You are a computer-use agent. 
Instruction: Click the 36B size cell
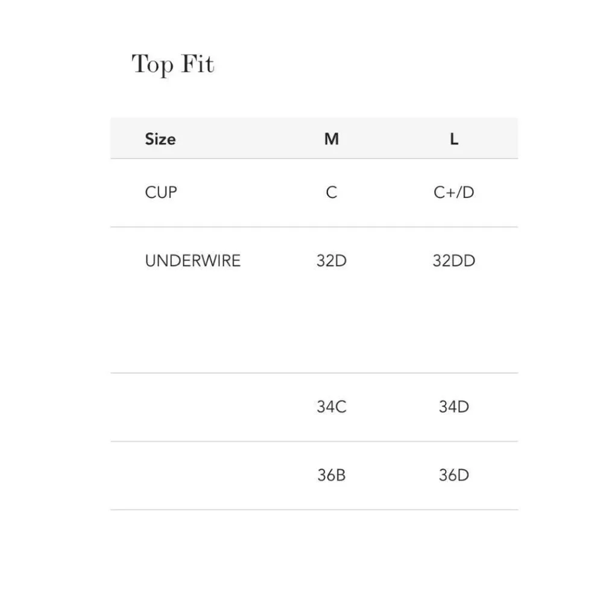point(332,475)
